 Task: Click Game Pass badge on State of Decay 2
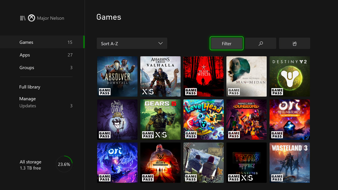[x=148, y=178]
